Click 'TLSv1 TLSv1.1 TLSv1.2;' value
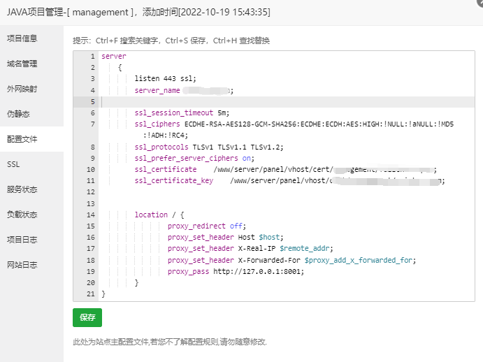The height and width of the screenshot is (362, 483). (238, 147)
